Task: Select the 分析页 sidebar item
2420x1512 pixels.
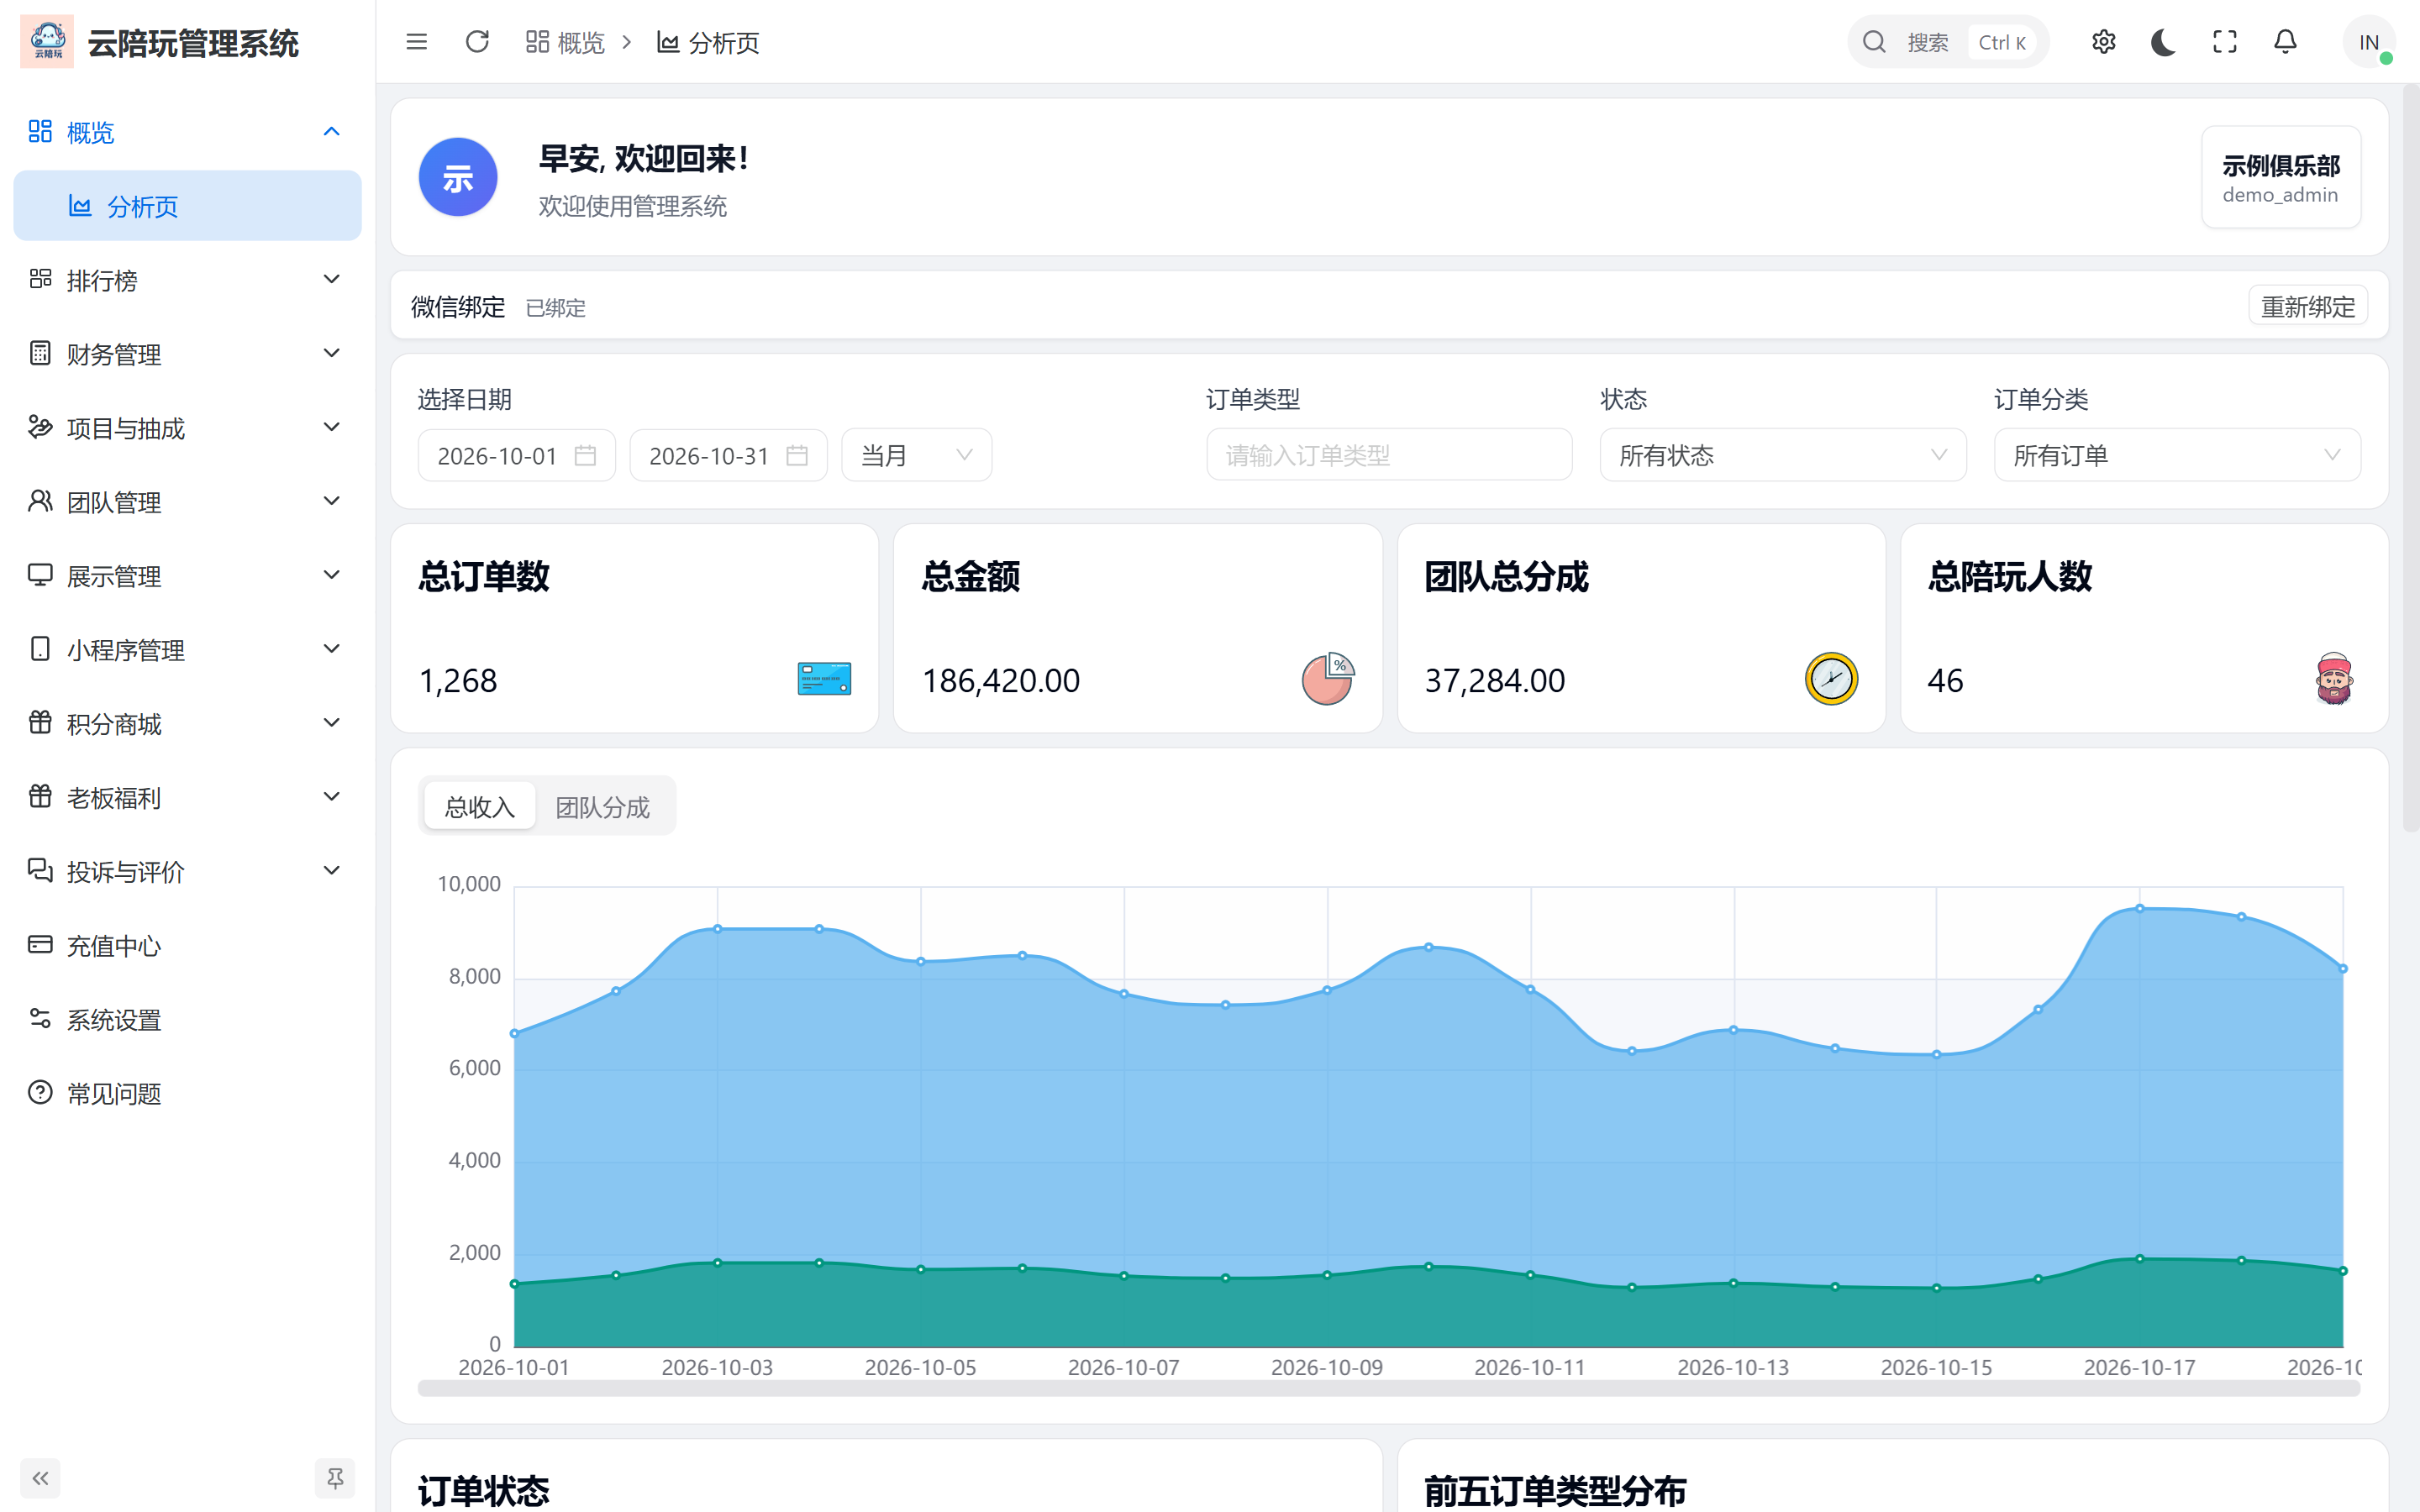Action: [x=187, y=206]
